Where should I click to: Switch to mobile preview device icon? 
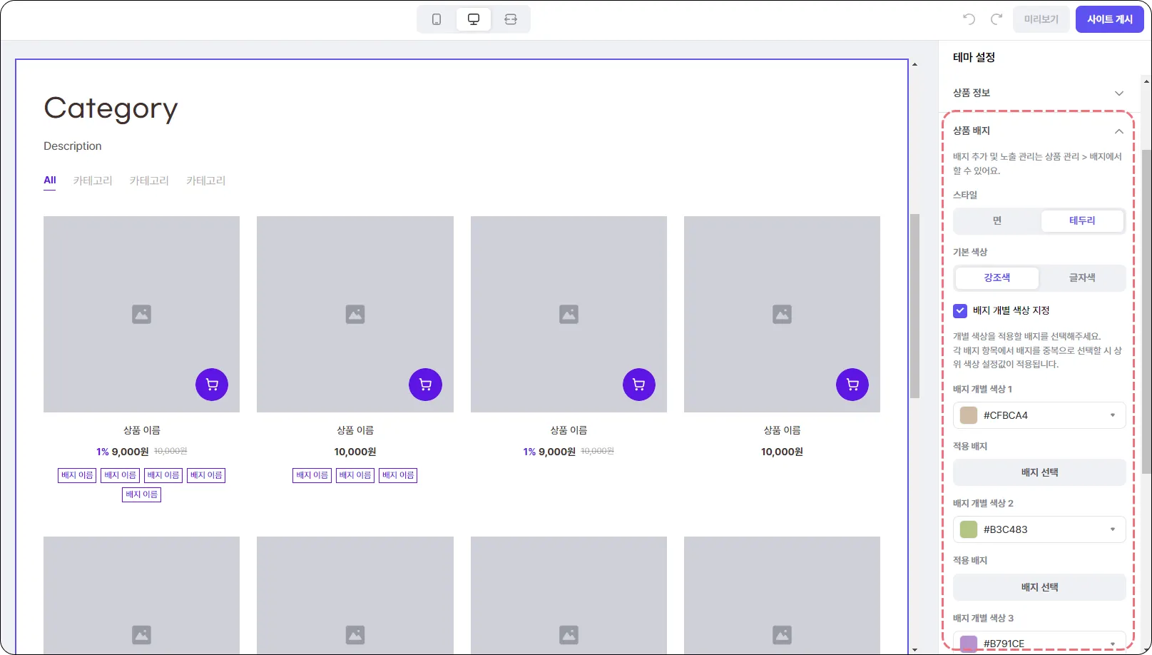(x=437, y=19)
